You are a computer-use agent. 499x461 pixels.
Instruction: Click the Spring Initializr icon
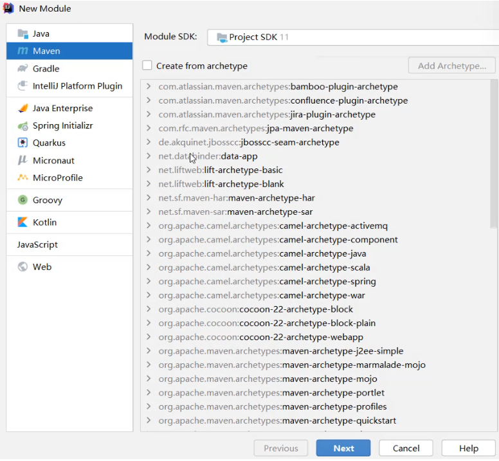tap(23, 126)
